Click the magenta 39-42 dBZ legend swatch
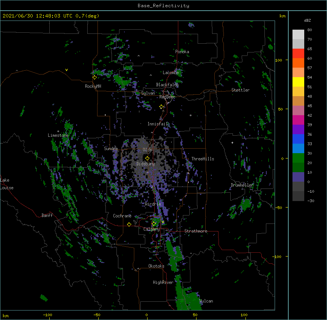The height and width of the screenshot is (320, 327). point(298,120)
